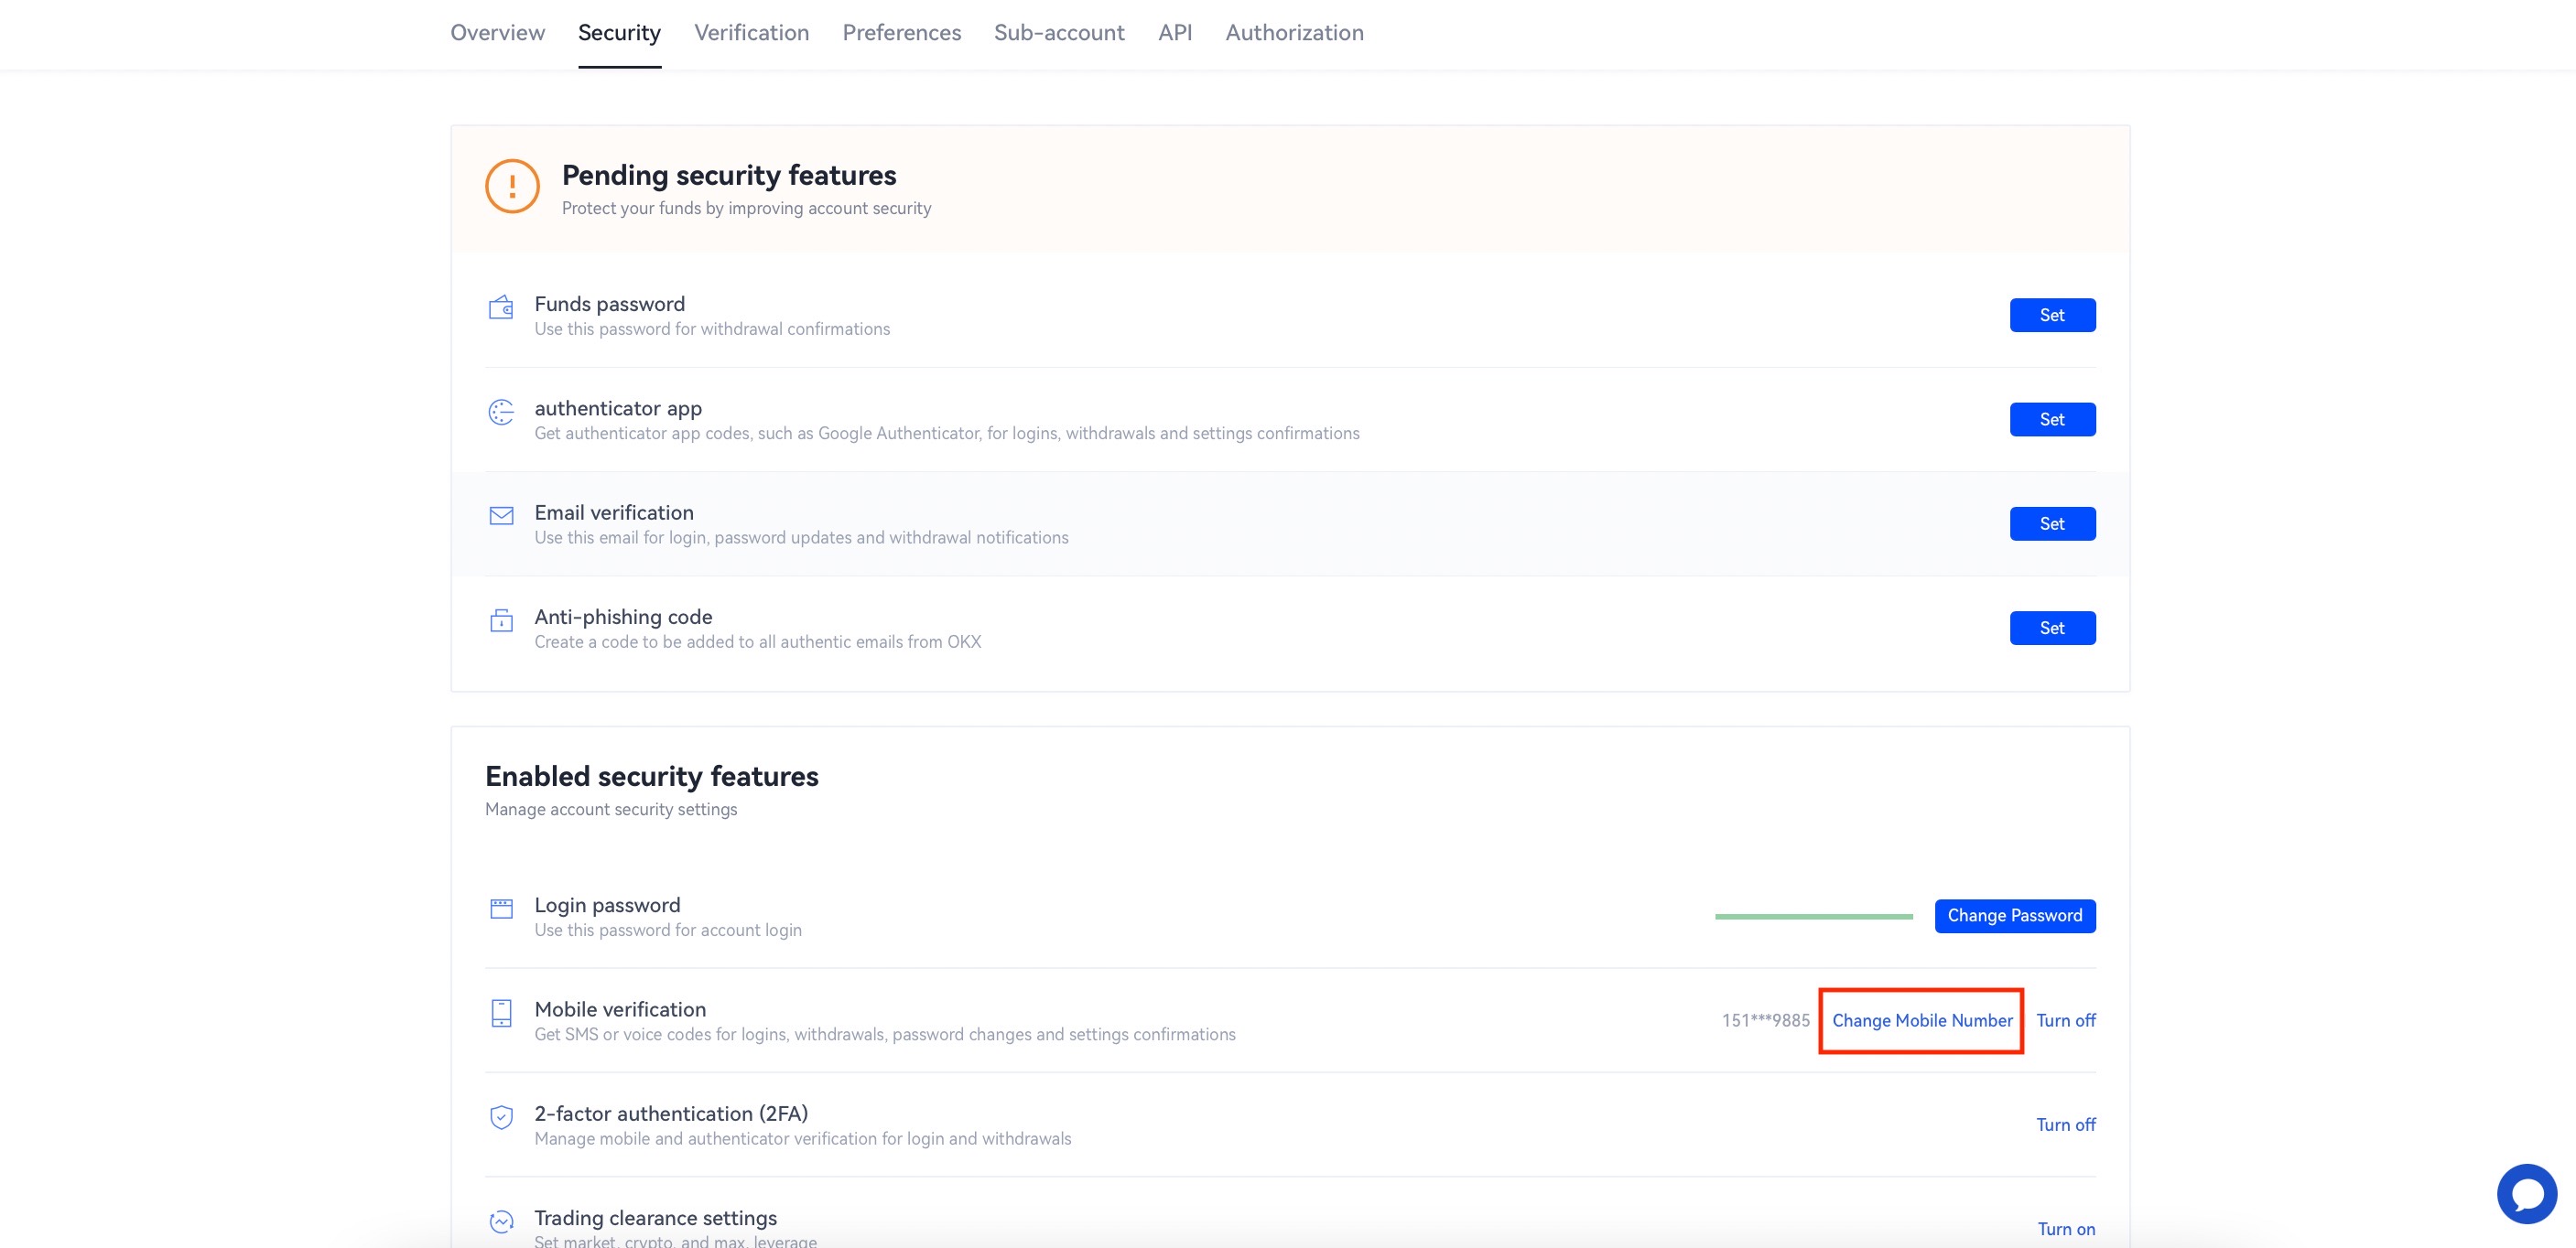Click the Enabled security features heading

pos(651,777)
